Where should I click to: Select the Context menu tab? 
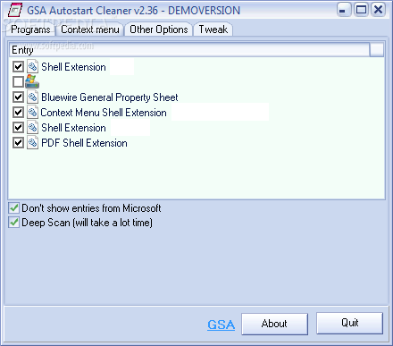pos(90,30)
